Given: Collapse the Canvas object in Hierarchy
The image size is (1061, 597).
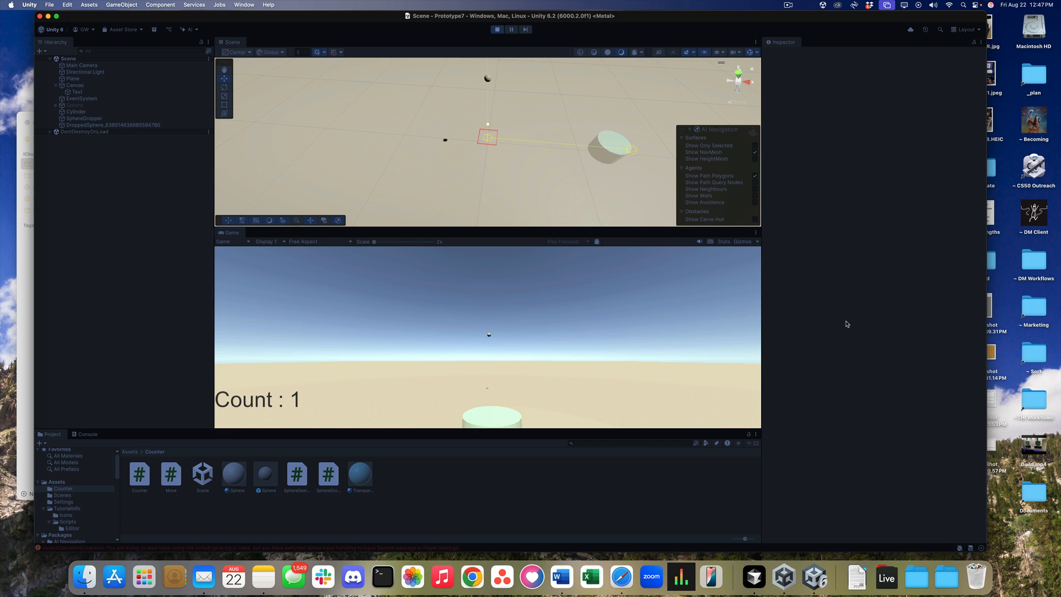Looking at the screenshot, I should click(x=56, y=85).
